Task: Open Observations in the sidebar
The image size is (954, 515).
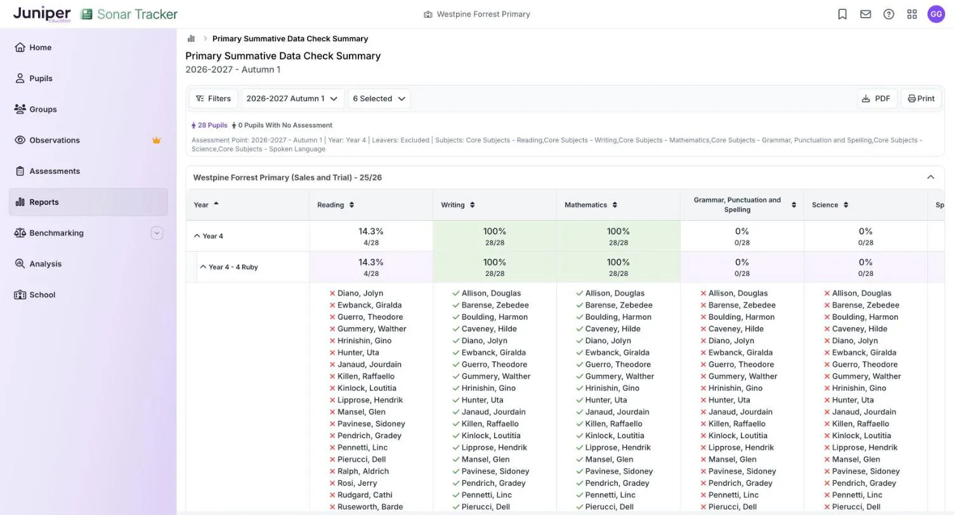Action: coord(88,140)
